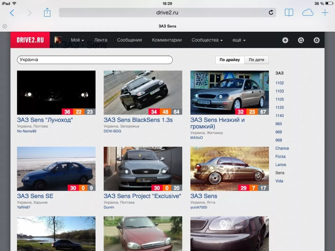This screenshot has height=251, width=335.
Task: Click the red 34 rating badge on BlackSens
Action: pos(154,112)
